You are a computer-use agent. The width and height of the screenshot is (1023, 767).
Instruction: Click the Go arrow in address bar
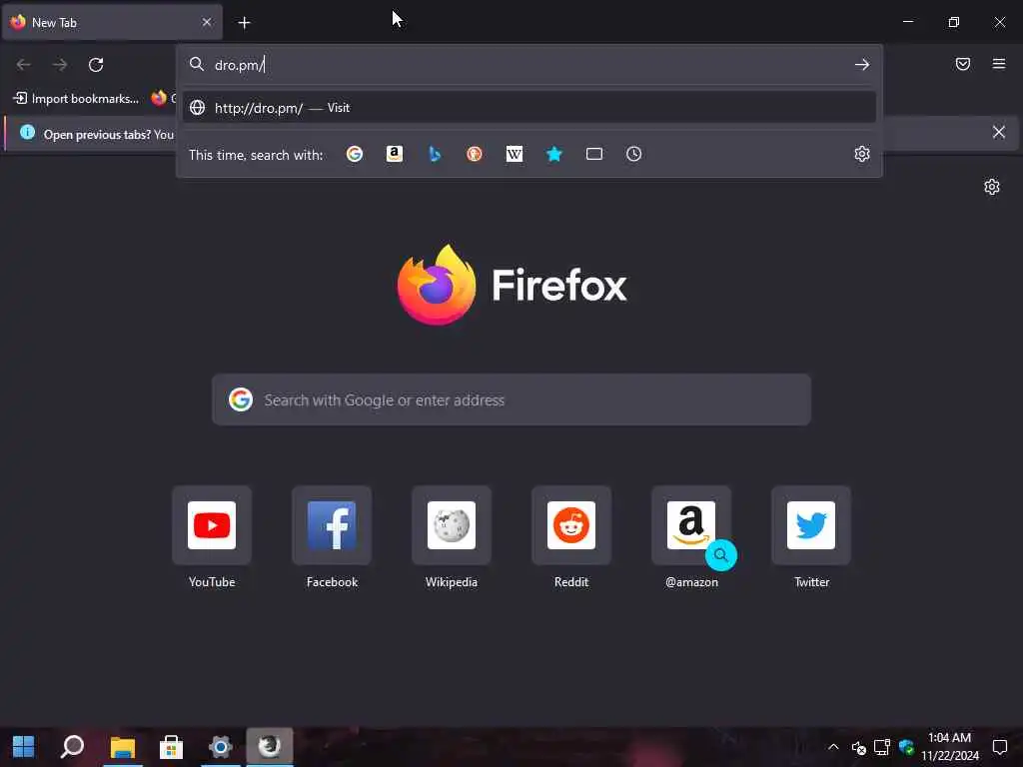pos(862,65)
